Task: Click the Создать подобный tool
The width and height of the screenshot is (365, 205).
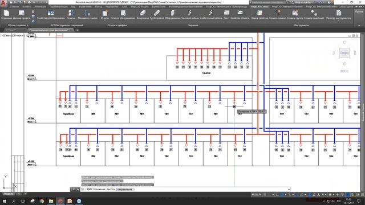Action: (x=314, y=14)
